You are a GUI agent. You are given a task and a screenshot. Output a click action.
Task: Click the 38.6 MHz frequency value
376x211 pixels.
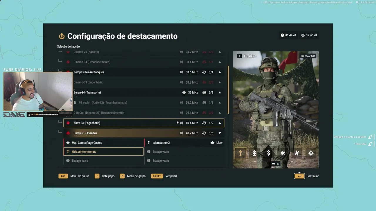point(192,72)
